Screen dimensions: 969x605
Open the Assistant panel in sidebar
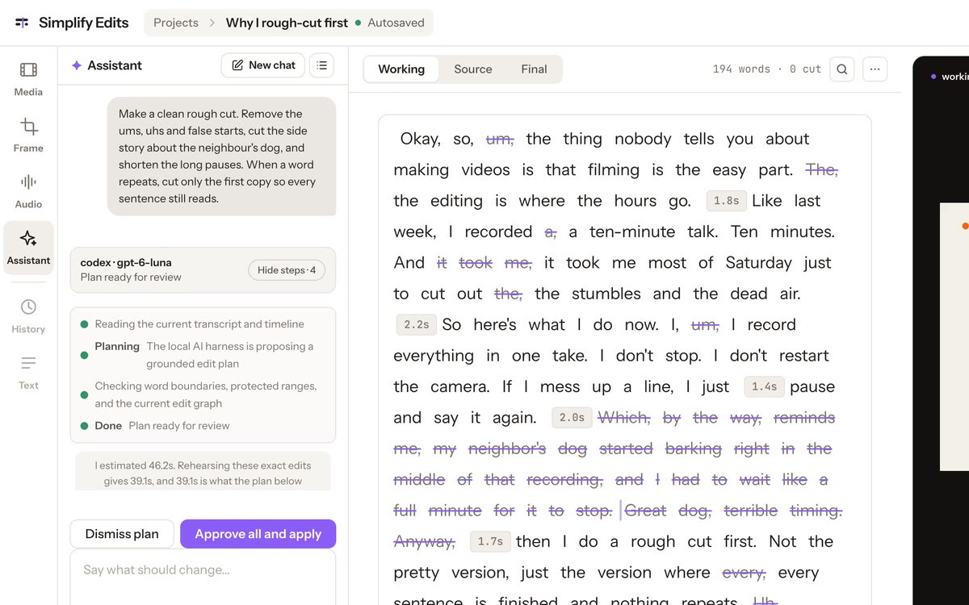coord(28,248)
